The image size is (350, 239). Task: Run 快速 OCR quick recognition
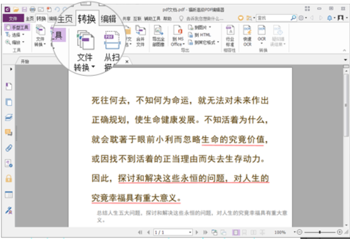[x=247, y=36]
